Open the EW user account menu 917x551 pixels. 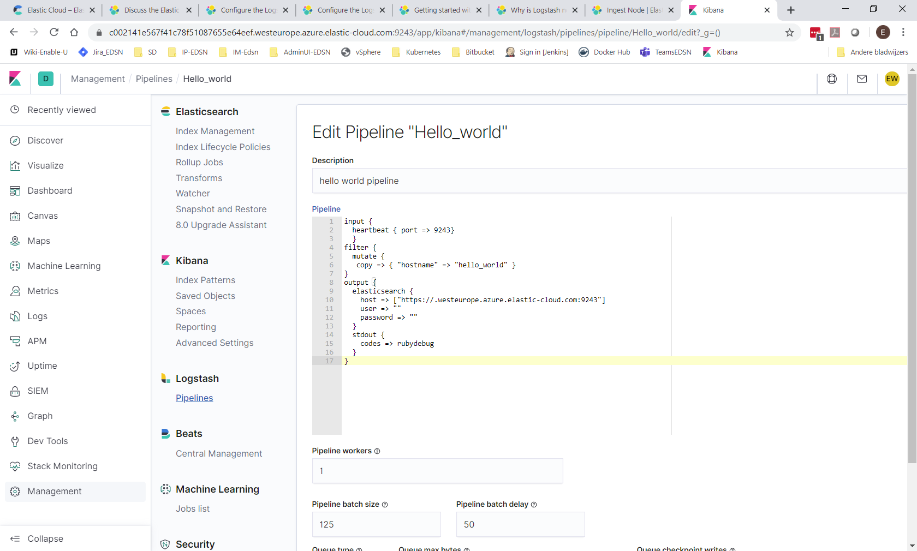coord(892,79)
